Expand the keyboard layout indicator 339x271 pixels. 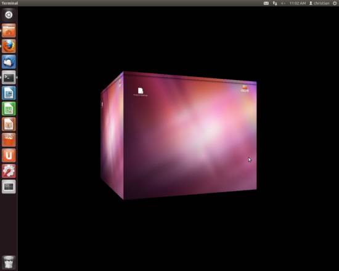266,3
